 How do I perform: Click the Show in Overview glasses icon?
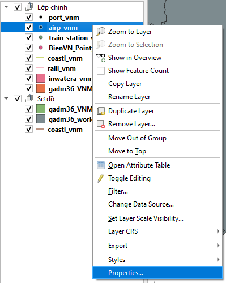(x=101, y=58)
